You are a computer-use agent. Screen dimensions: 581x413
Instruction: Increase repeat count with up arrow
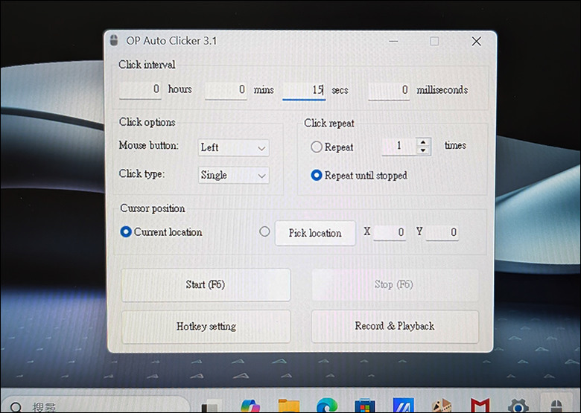coord(423,141)
